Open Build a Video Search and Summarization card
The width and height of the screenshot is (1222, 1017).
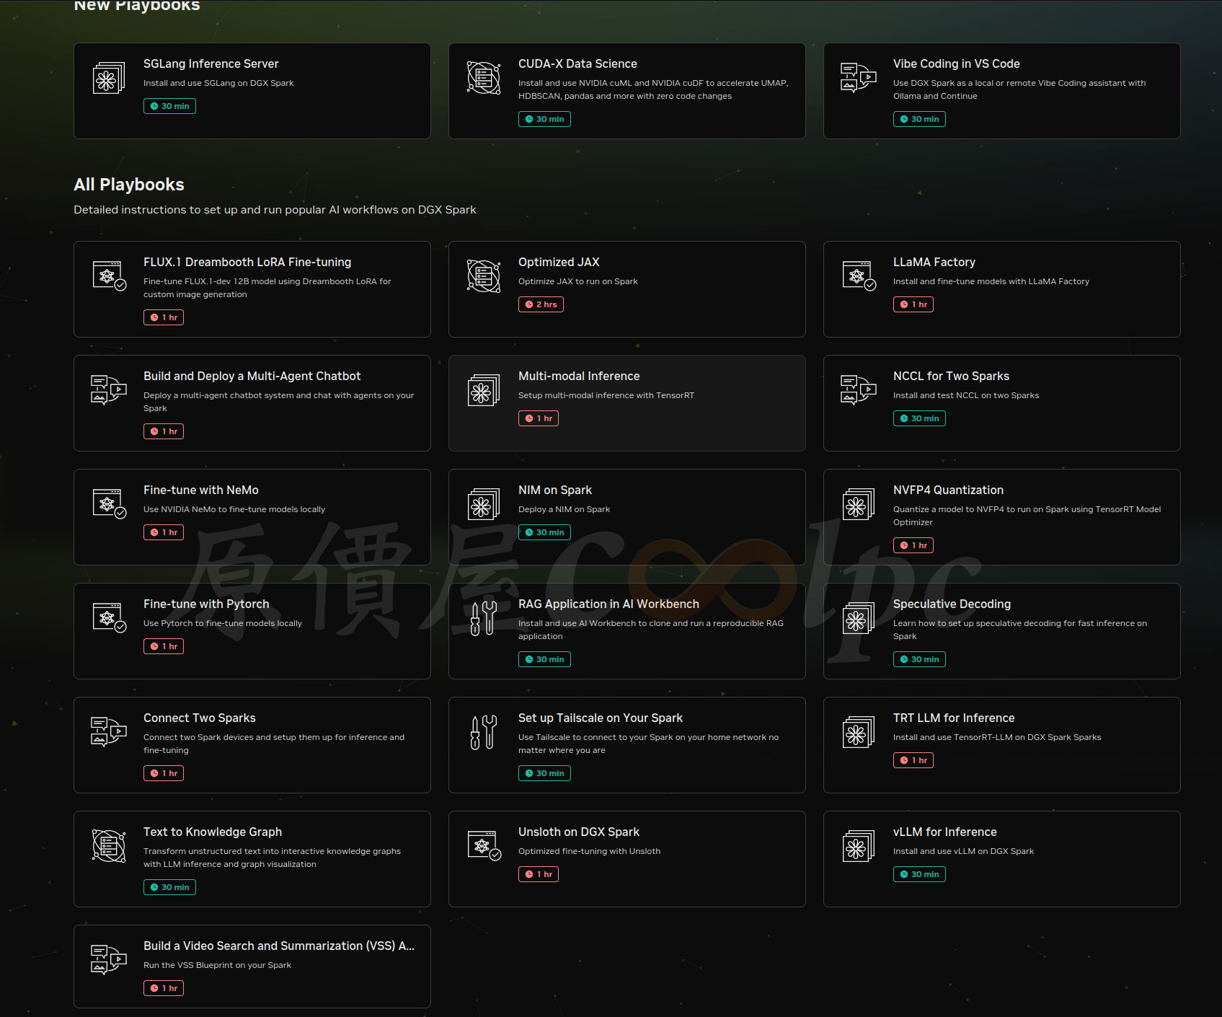(278, 946)
